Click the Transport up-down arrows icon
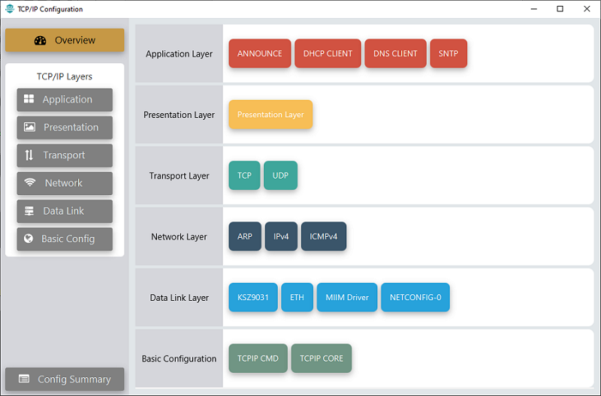Screen dimensions: 601x396 pos(29,155)
